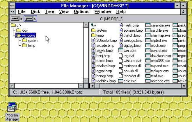Image resolution: width=192 pixels, height=122 pixels.
Task: Select floppy drive a icon
Action: tap(15, 19)
